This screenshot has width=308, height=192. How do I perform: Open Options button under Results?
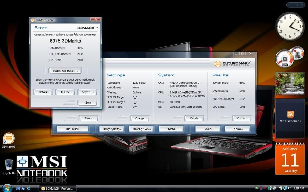point(242,118)
